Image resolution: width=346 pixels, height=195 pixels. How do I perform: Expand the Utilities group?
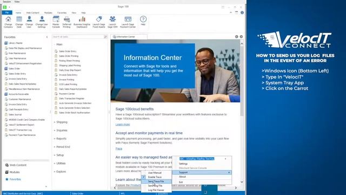click(55, 164)
